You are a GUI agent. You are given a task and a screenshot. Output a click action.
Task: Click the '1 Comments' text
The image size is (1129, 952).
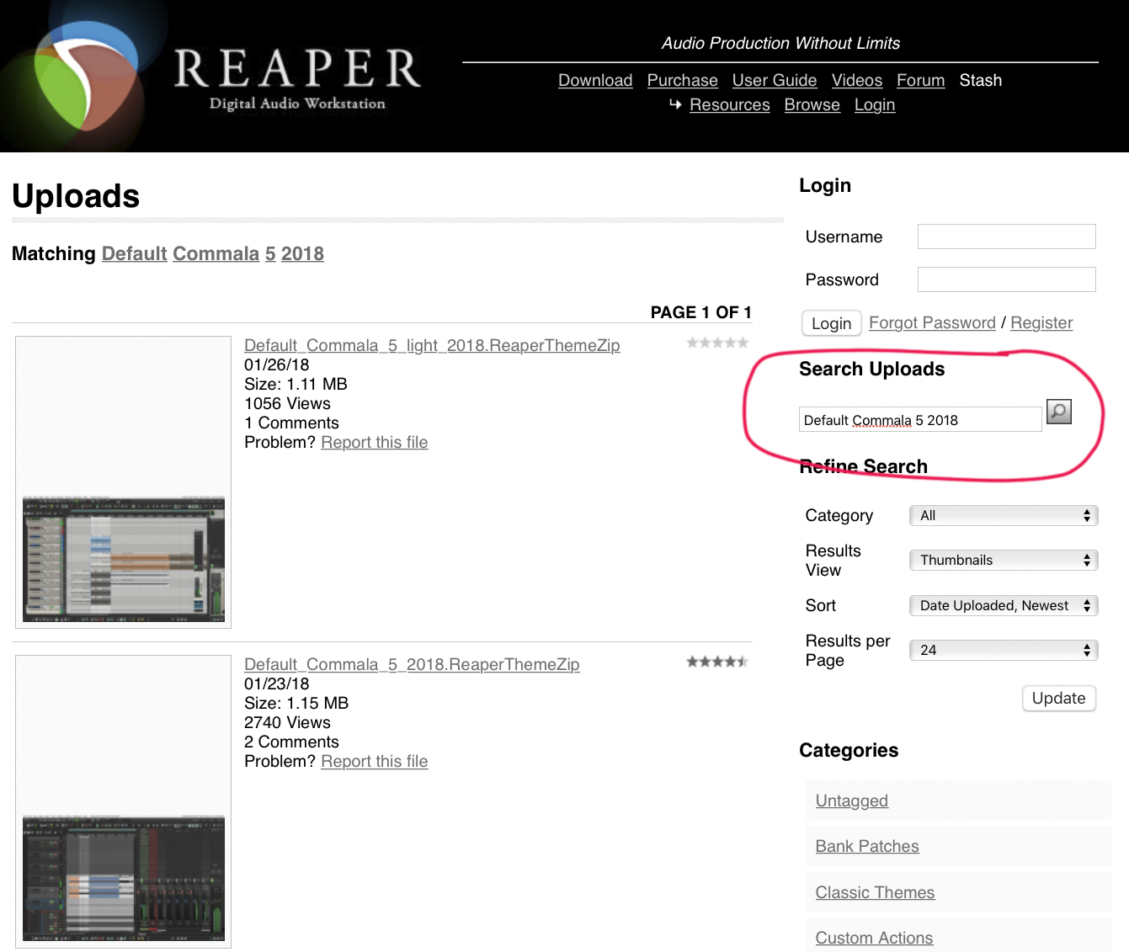tap(291, 423)
